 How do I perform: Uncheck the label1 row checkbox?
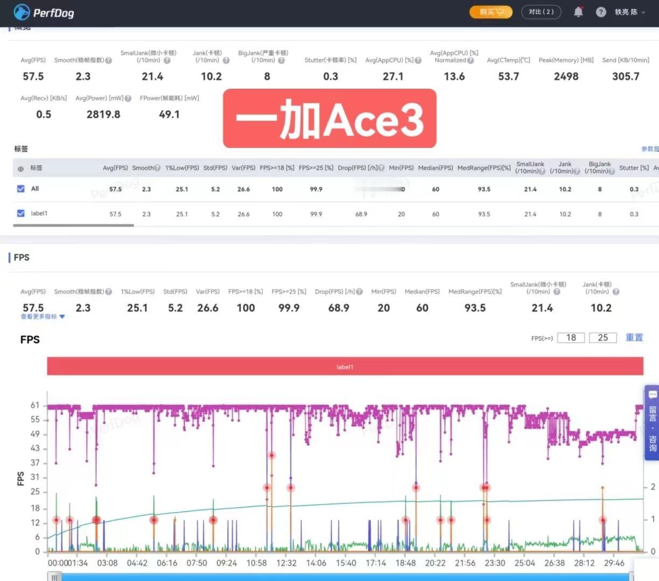tap(20, 213)
